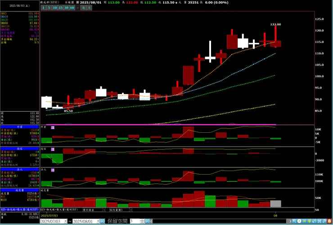Click the 2025/08/01(五) date box top-left
This screenshot has height=225, width=333.
(x=19, y=6)
